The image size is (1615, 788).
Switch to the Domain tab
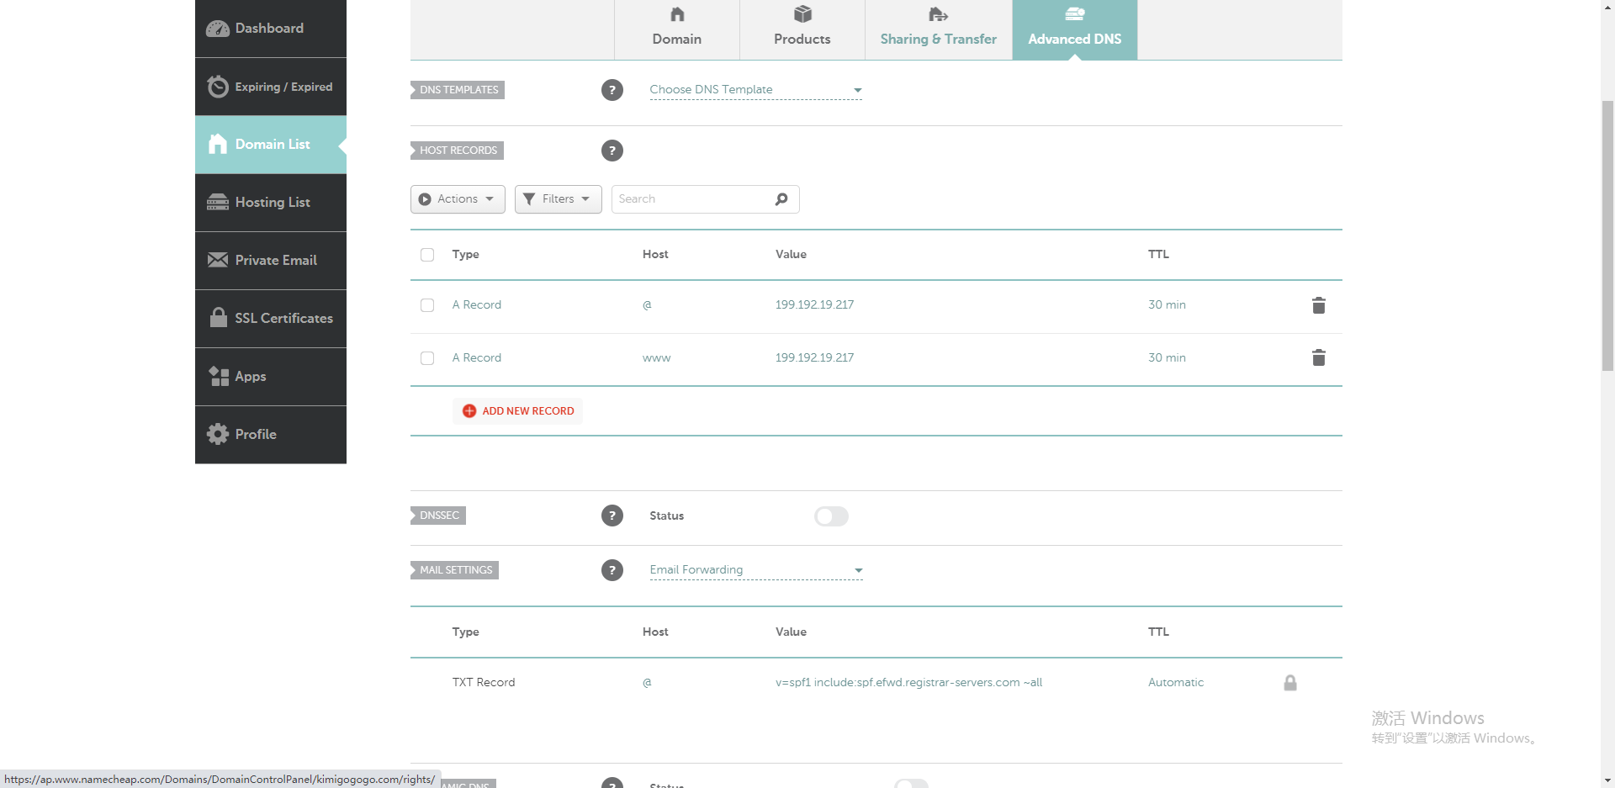(x=677, y=29)
